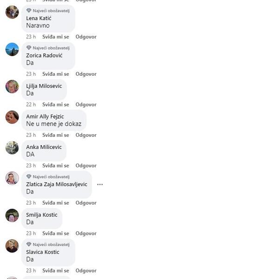The width and height of the screenshot is (279, 279).
Task: Open Zlatica Zaja Milosavljevic's profile name
Action: point(57,184)
